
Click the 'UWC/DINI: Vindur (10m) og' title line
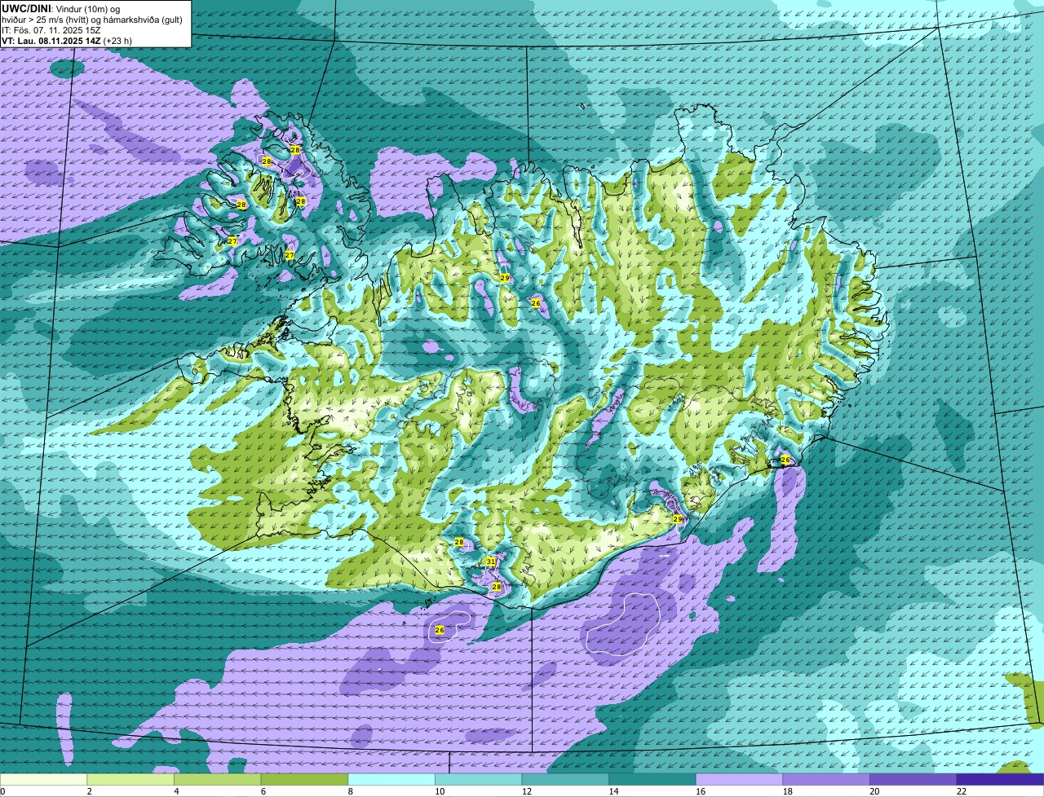[61, 8]
